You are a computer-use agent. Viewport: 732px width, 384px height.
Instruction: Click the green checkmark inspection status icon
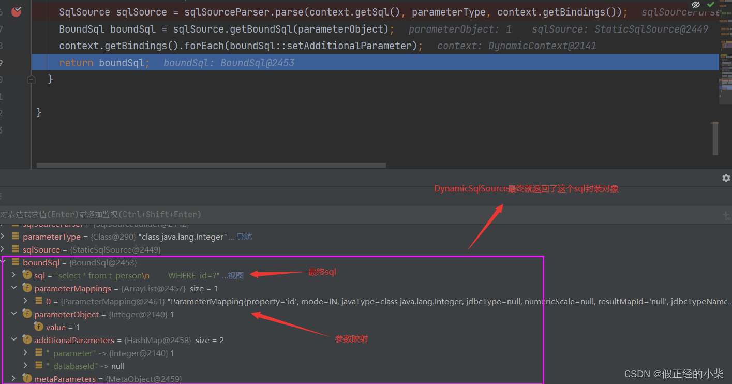coord(711,5)
